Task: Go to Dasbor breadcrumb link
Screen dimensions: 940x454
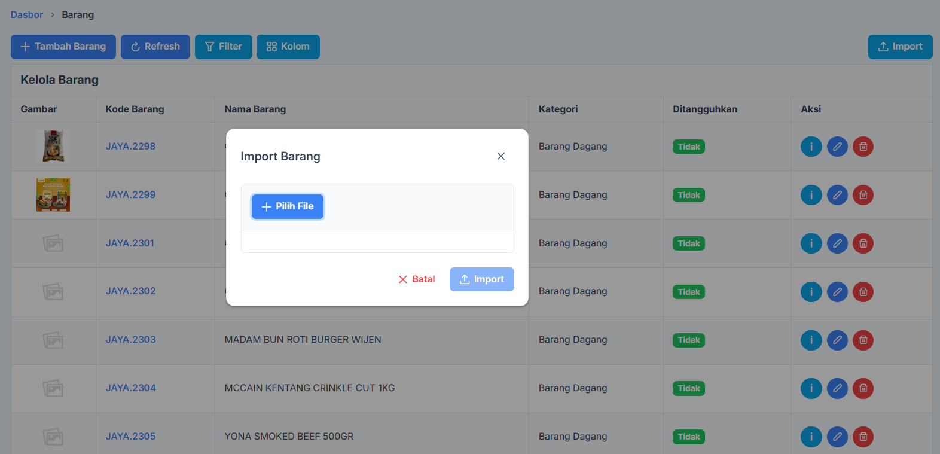Action: tap(27, 15)
